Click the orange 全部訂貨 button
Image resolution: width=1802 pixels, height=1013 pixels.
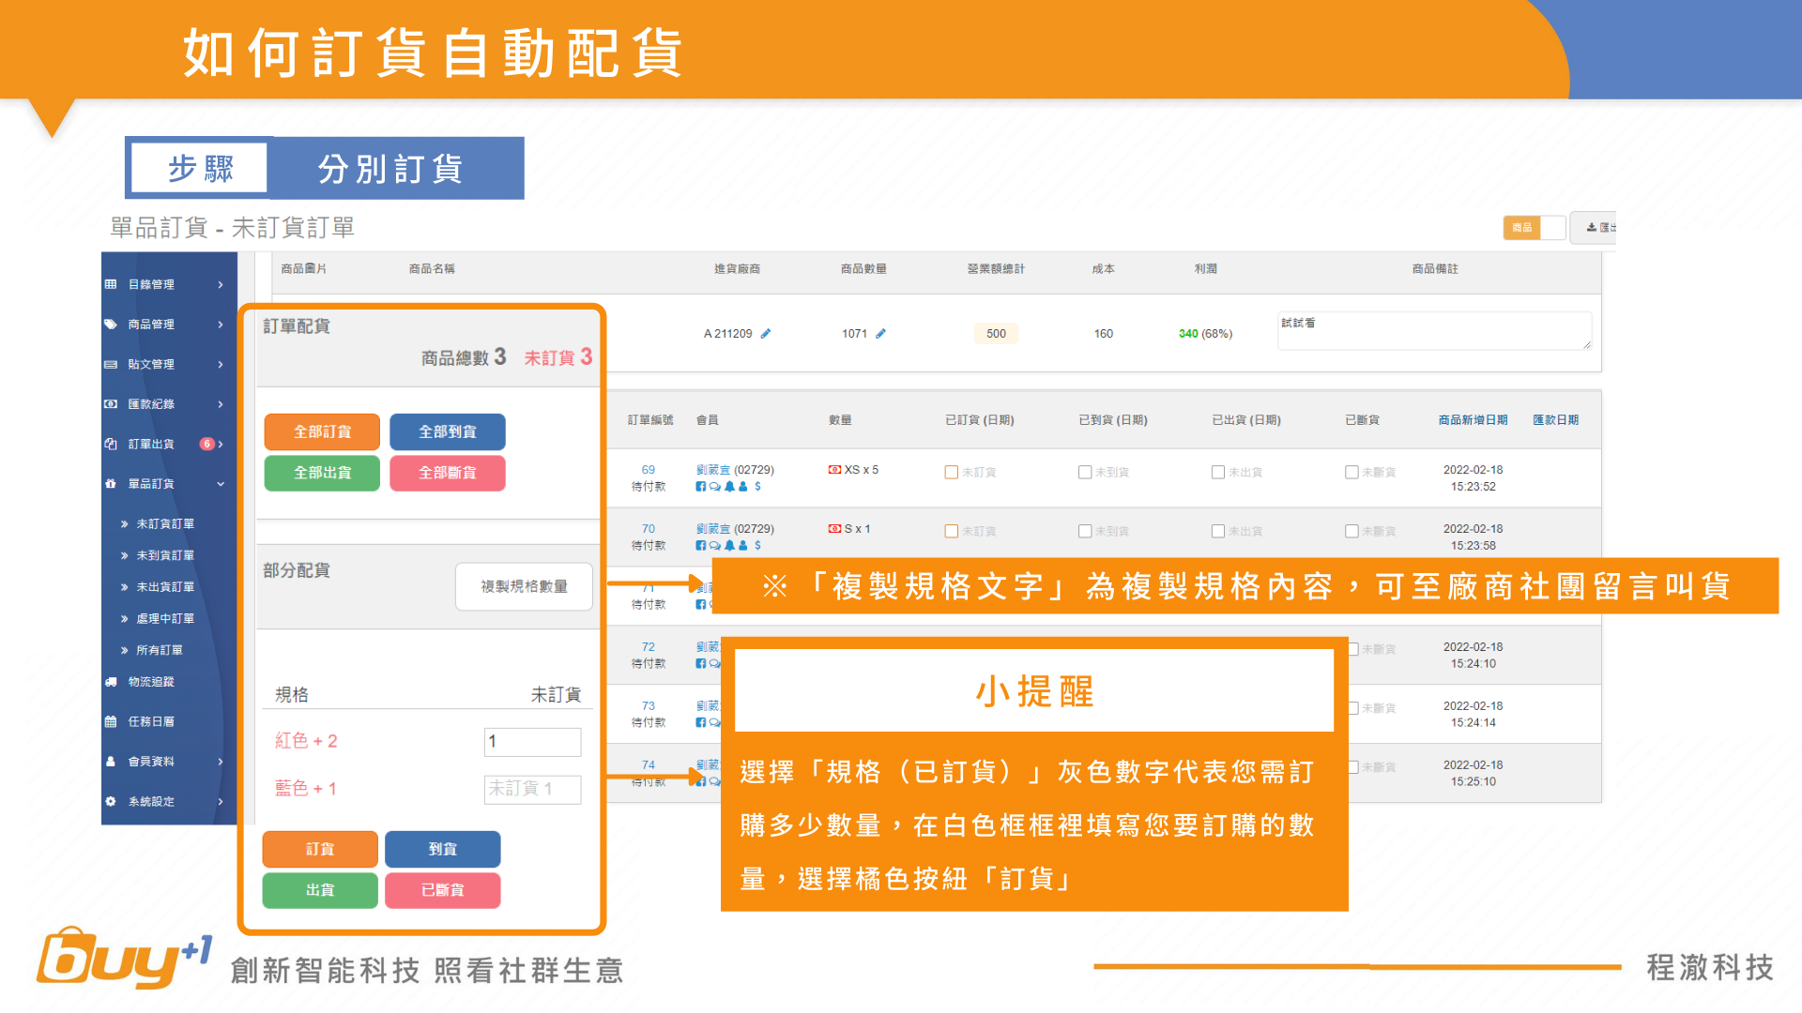click(x=322, y=431)
